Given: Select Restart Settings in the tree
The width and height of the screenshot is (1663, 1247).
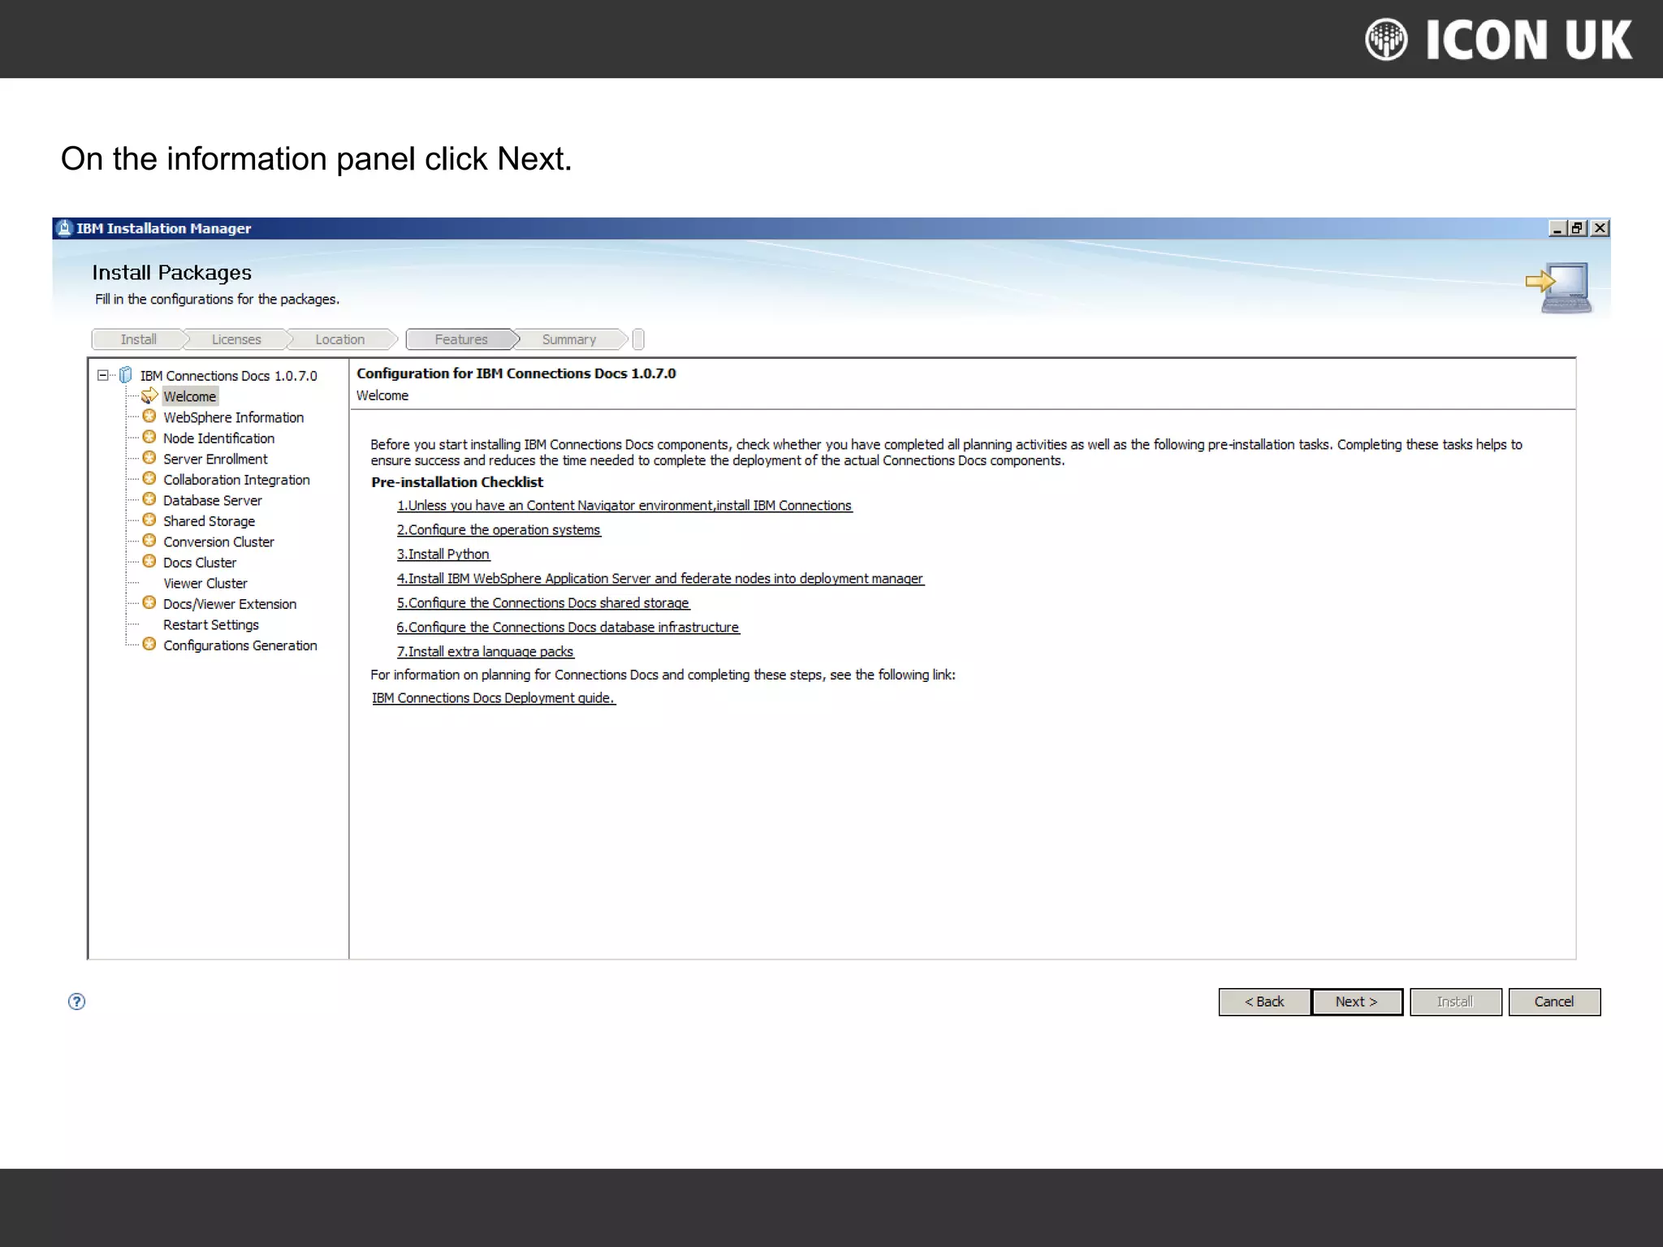Looking at the screenshot, I should [x=210, y=624].
